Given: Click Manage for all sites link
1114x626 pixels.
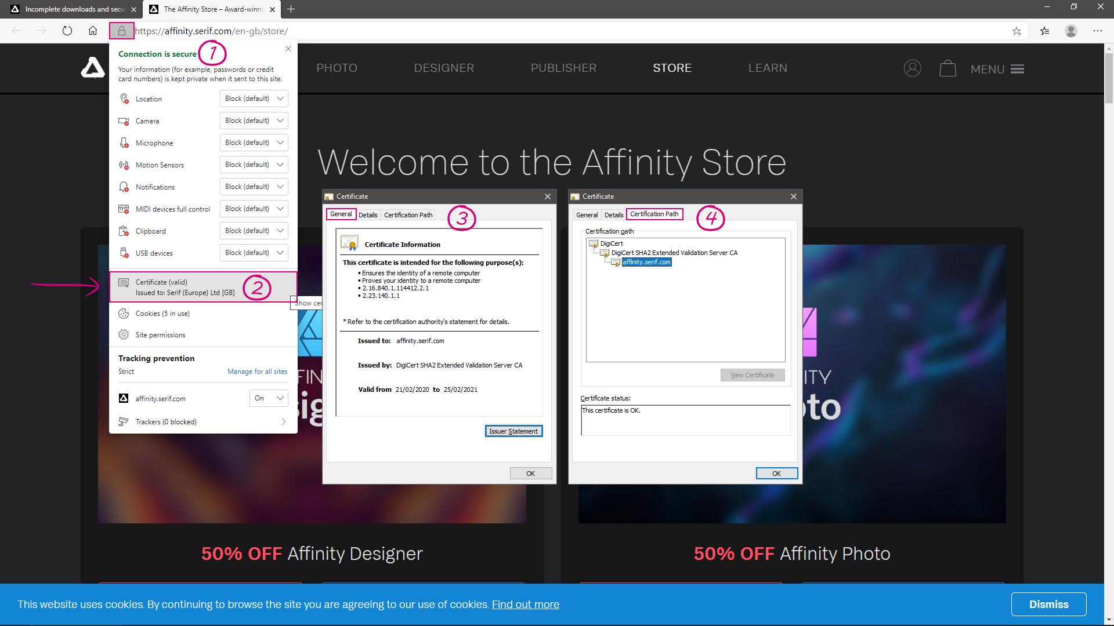Looking at the screenshot, I should (x=258, y=372).
